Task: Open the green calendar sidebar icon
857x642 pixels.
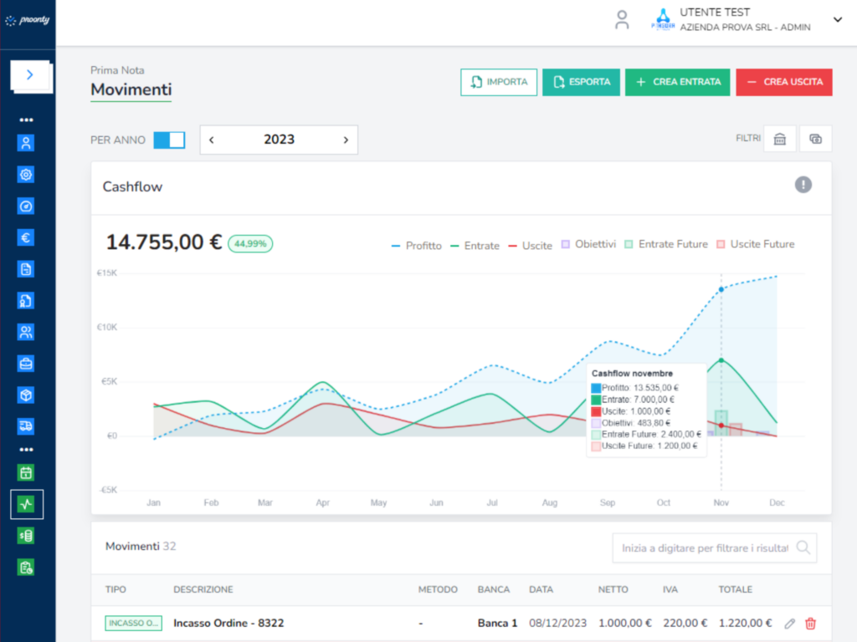Action: click(x=26, y=472)
